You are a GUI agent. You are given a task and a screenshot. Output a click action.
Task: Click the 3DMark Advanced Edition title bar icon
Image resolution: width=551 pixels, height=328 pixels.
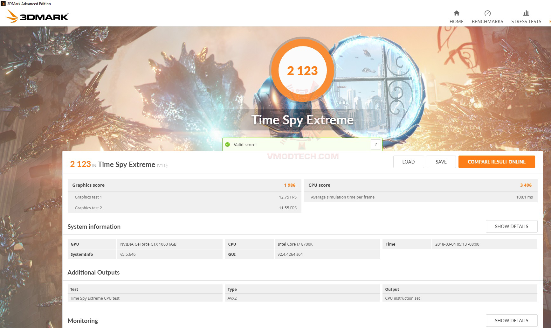[x=3, y=3]
